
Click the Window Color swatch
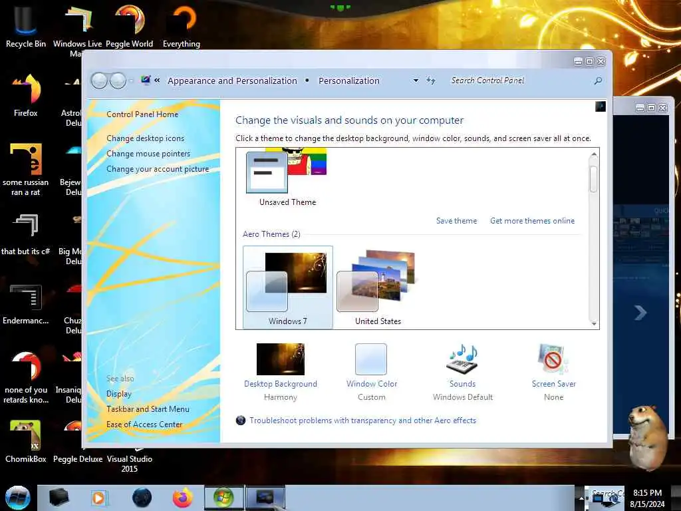371,359
